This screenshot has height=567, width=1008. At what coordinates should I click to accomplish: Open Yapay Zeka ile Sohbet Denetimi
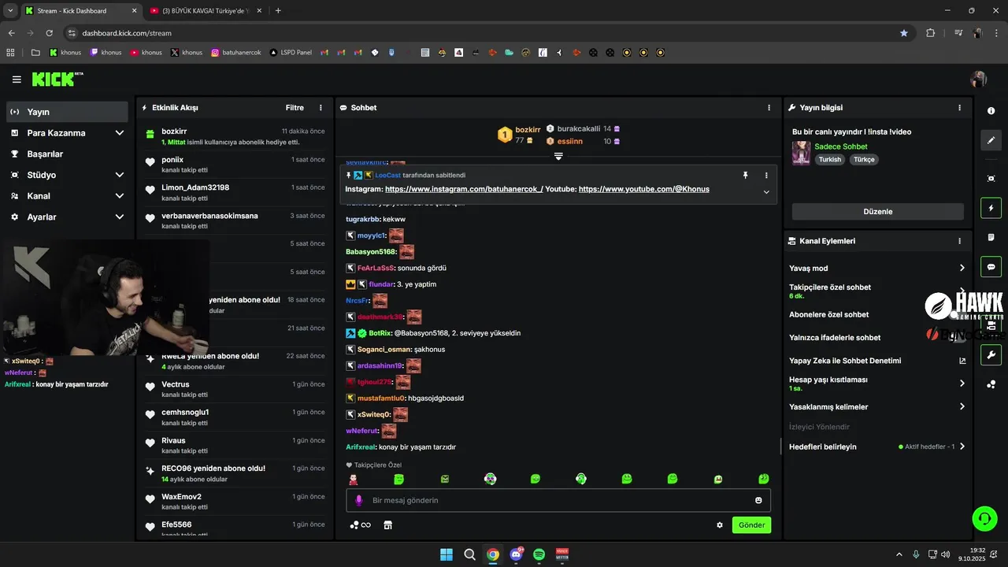click(x=877, y=361)
